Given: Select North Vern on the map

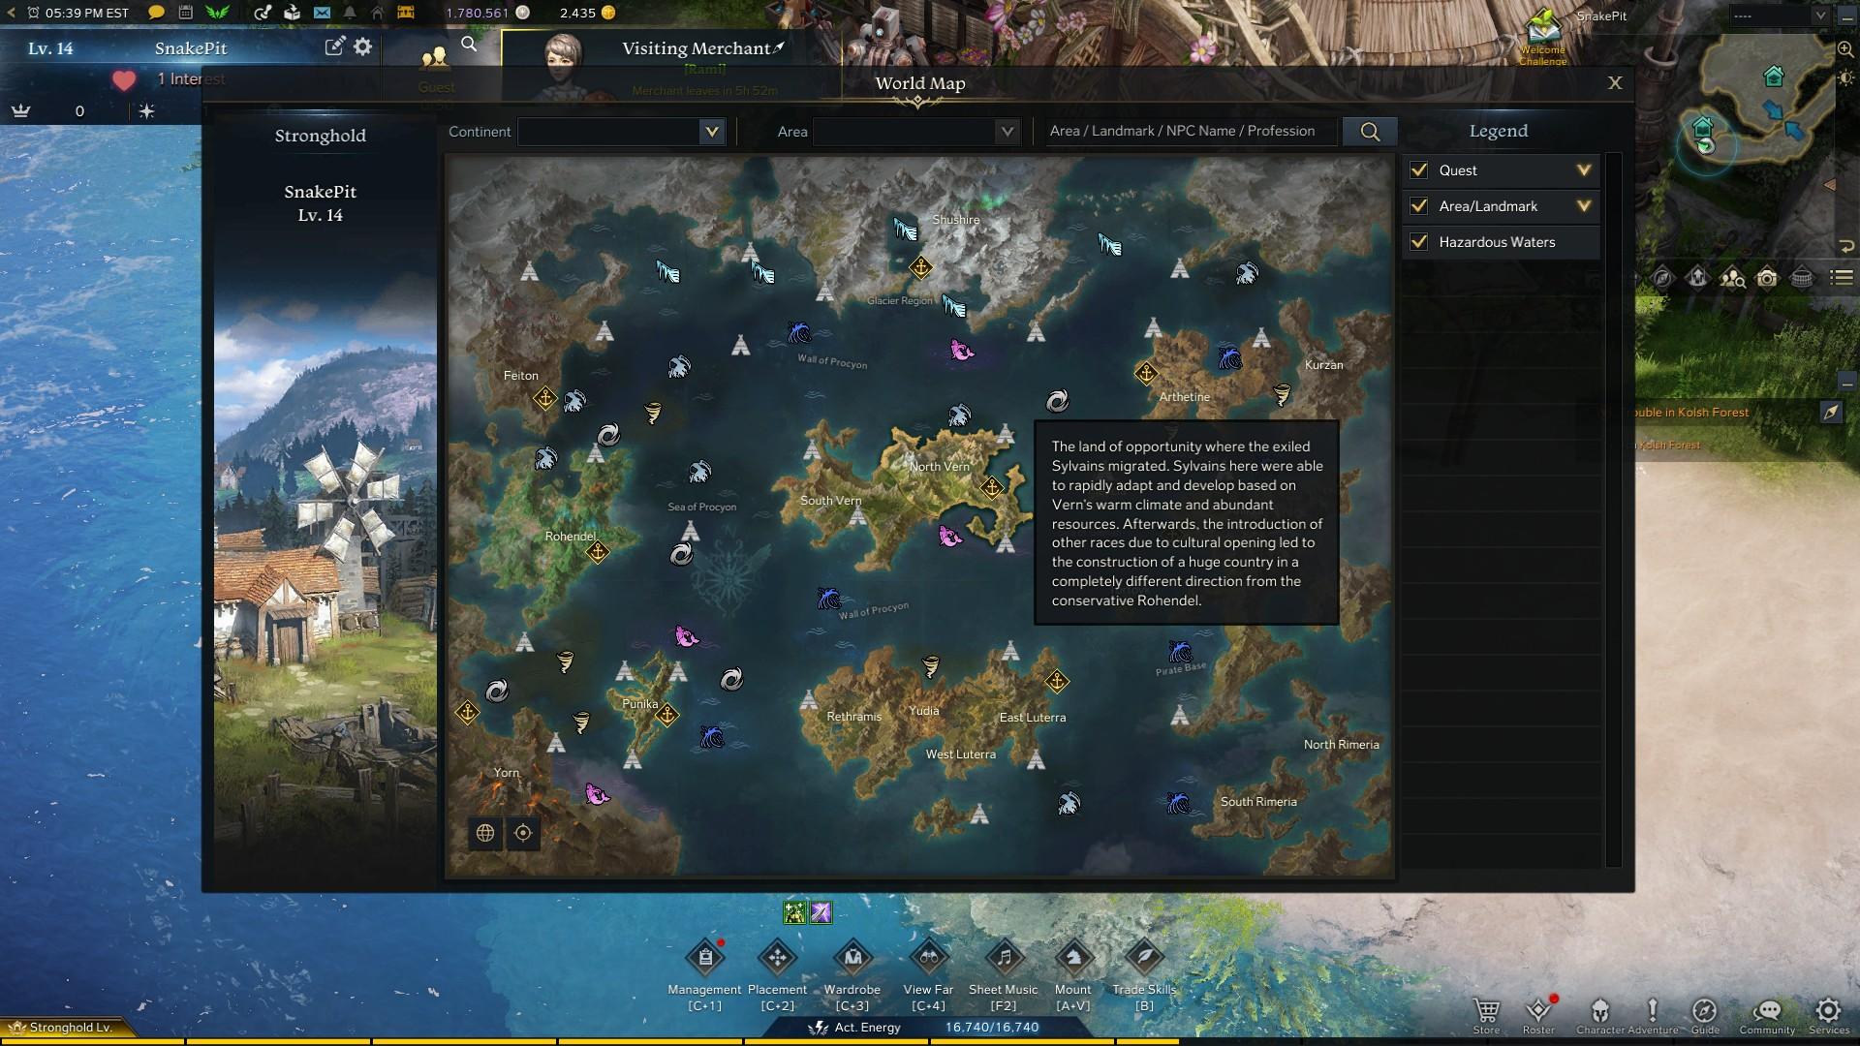Looking at the screenshot, I should 939,467.
